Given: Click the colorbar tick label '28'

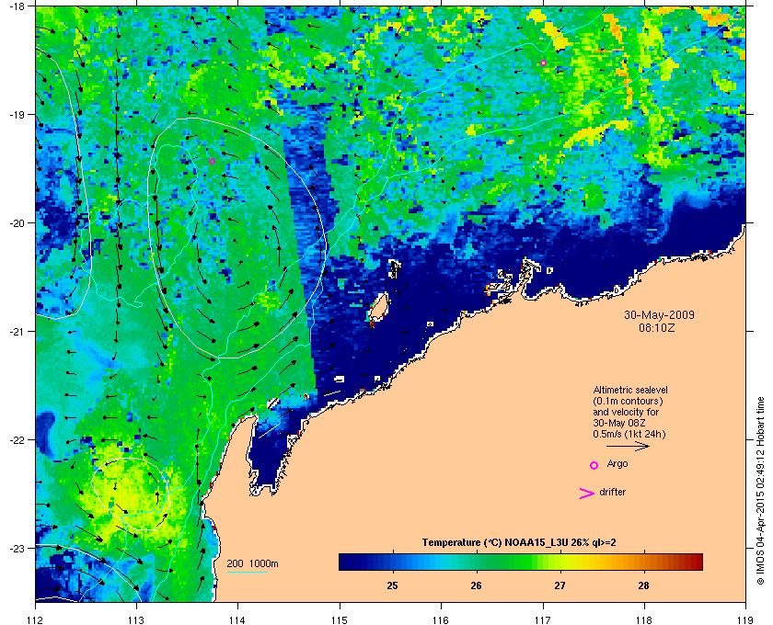Looking at the screenshot, I should [x=644, y=585].
